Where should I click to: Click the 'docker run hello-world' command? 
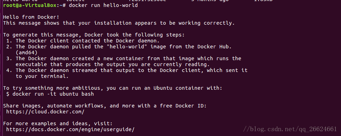(x=103, y=5)
